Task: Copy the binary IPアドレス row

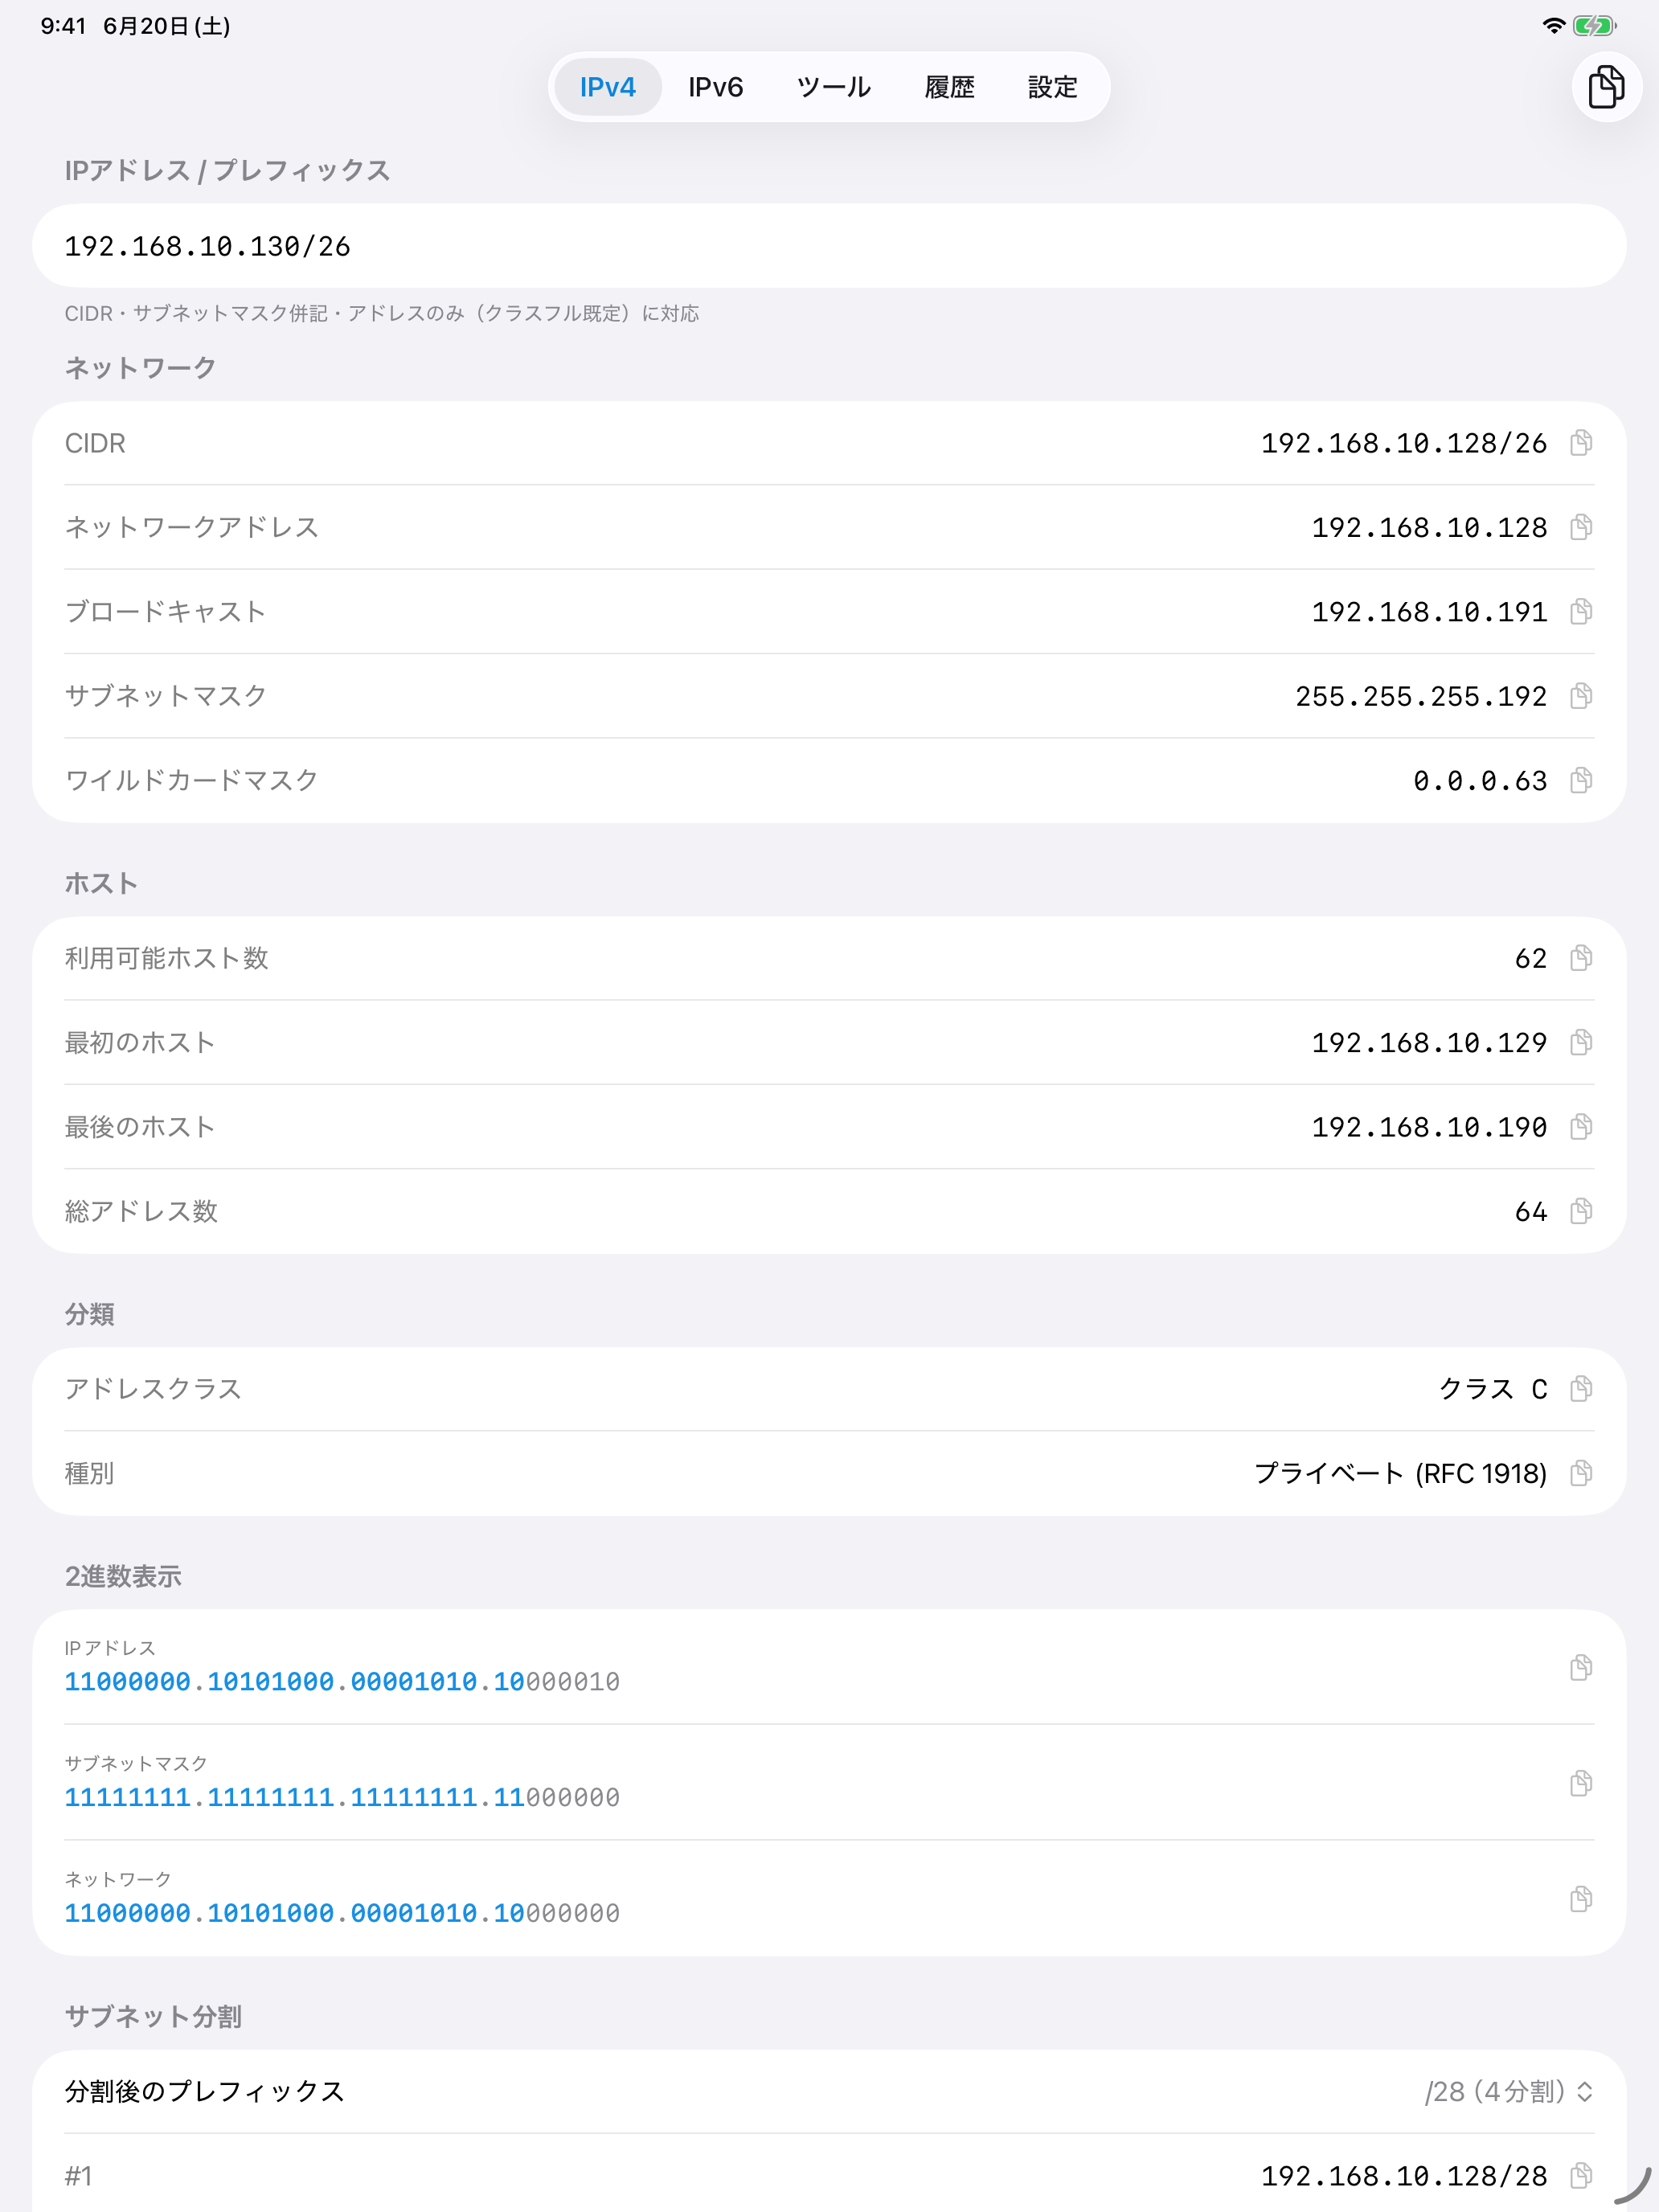Action: 1580,1667
